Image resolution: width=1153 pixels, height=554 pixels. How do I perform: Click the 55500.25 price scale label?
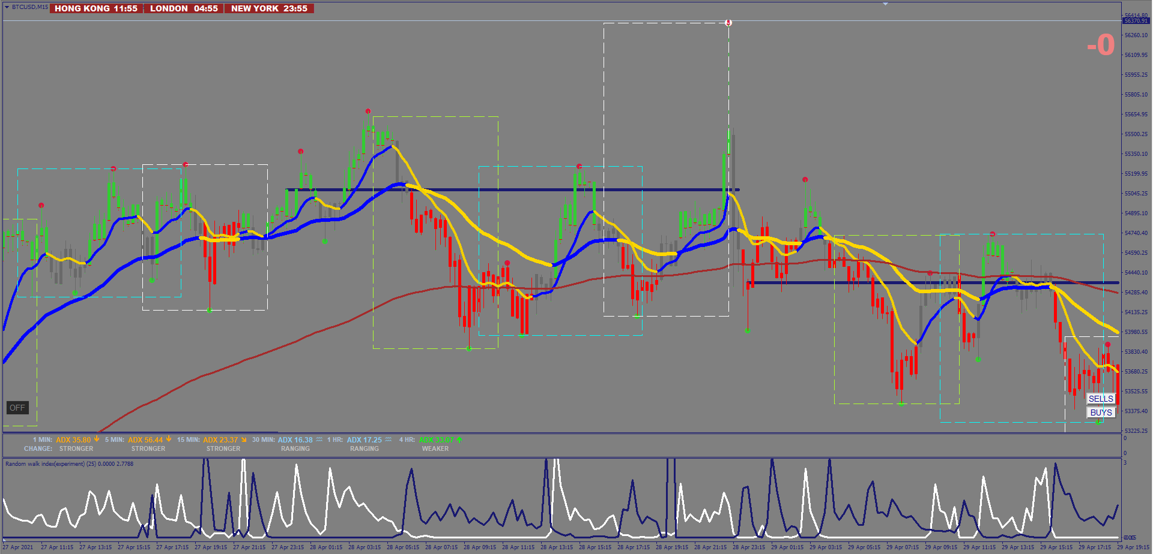(x=1136, y=134)
